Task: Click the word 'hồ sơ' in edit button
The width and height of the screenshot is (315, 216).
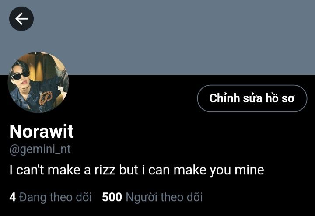Action: (280, 98)
